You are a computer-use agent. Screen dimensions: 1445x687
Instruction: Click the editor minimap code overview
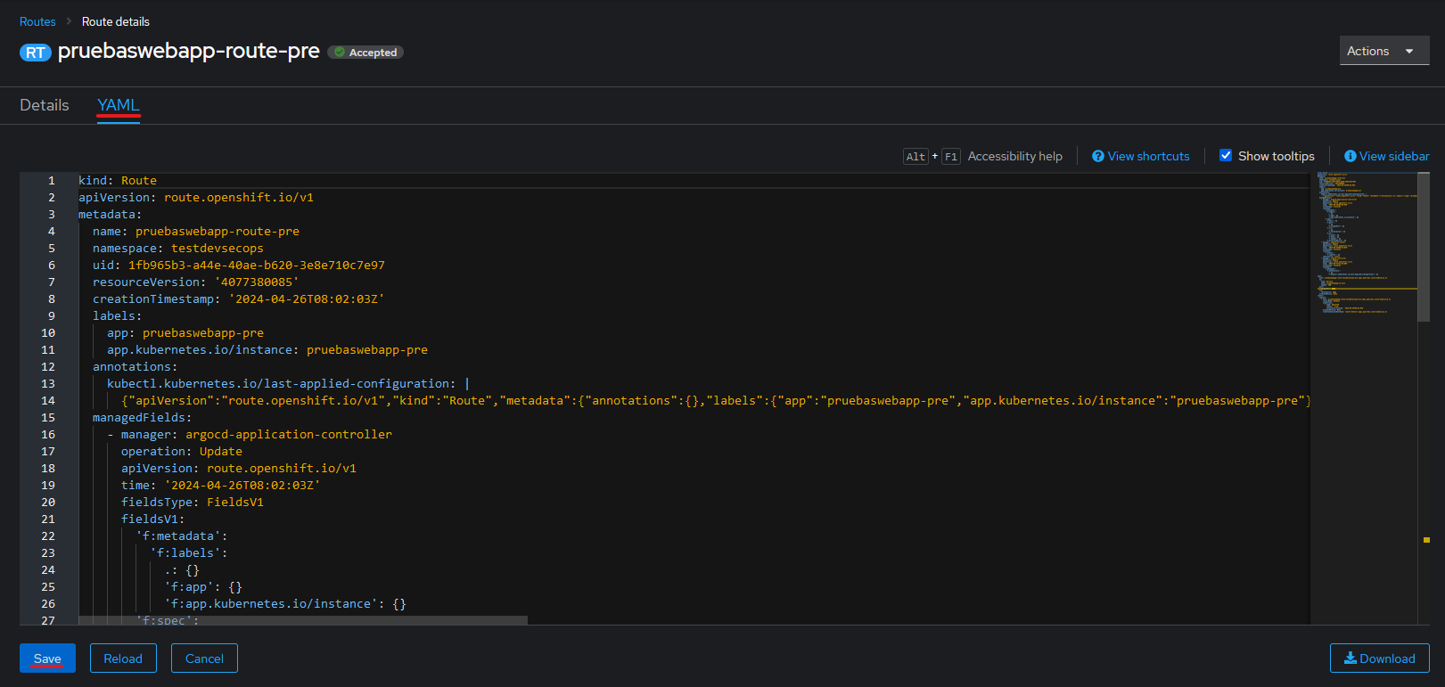(x=1362, y=241)
